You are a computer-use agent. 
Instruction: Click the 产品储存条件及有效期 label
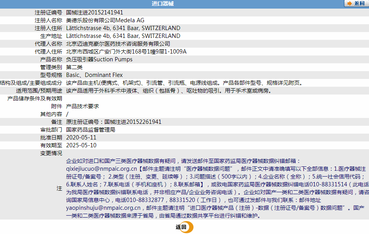pyautogui.click(x=35, y=98)
